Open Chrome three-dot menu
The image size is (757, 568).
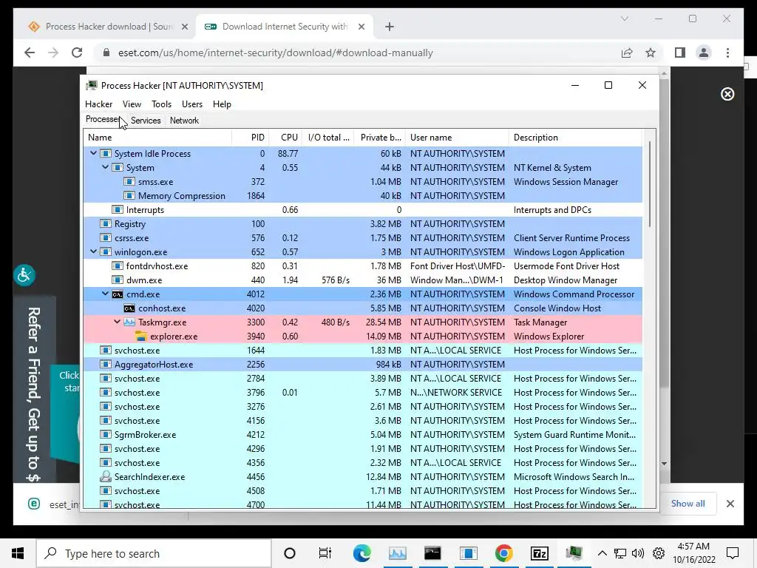[727, 53]
